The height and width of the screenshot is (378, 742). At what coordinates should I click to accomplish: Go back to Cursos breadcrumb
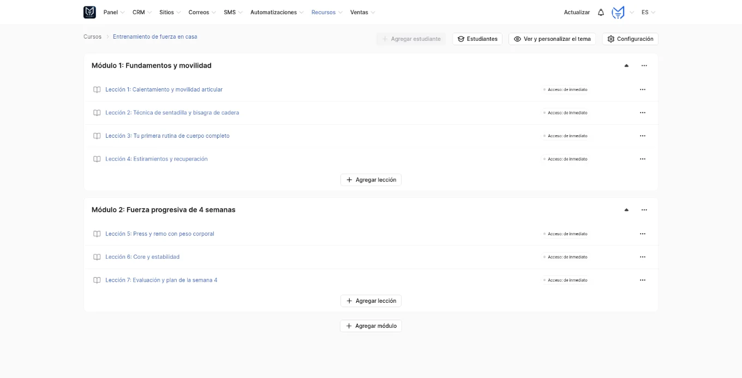point(92,36)
